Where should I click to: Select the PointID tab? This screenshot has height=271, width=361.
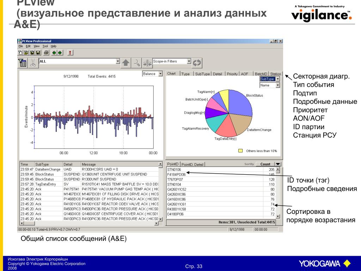(x=173, y=164)
